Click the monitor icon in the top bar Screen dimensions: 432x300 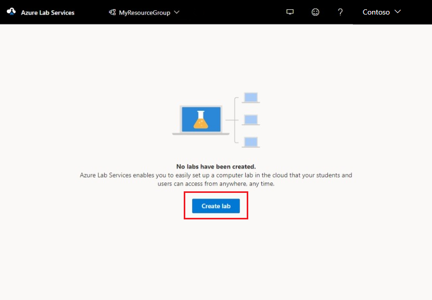(290, 11)
